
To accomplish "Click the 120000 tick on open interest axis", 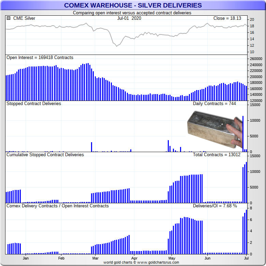I will (256, 100).
